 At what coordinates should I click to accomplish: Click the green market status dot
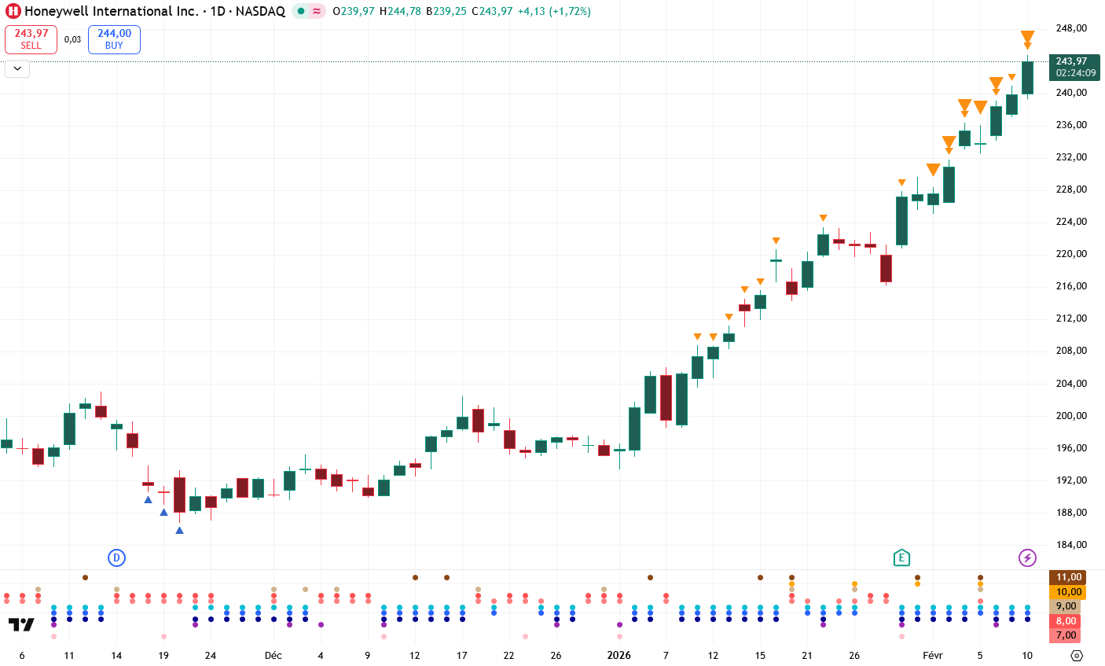point(301,11)
